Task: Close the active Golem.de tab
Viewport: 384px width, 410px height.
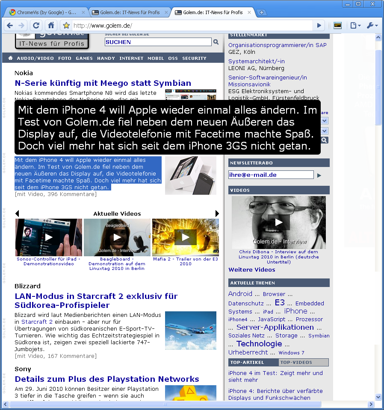Action: click(249, 12)
